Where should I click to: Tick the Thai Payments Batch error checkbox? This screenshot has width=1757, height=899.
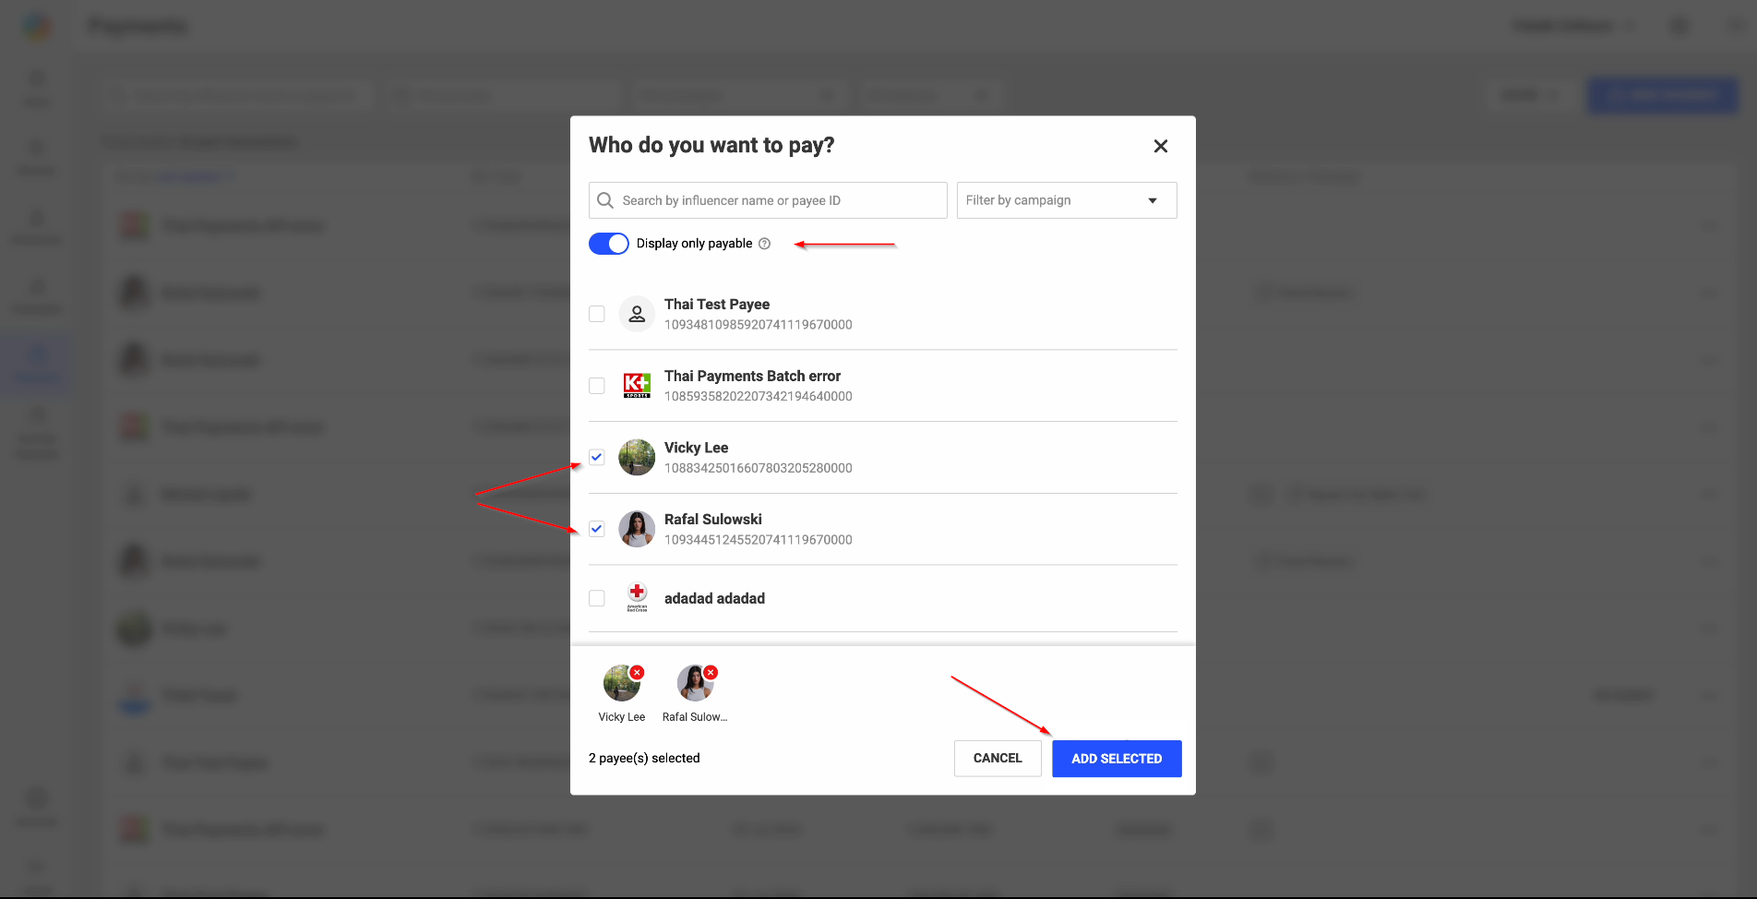click(597, 386)
